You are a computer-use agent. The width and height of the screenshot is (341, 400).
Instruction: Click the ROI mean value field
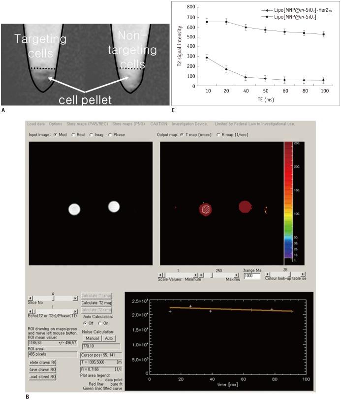(53, 343)
